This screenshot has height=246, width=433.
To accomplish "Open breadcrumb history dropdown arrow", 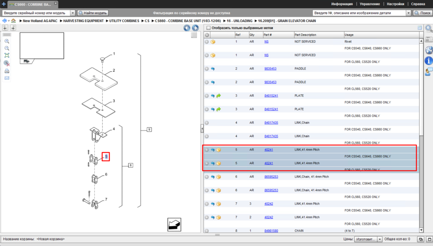I will 9,21.
